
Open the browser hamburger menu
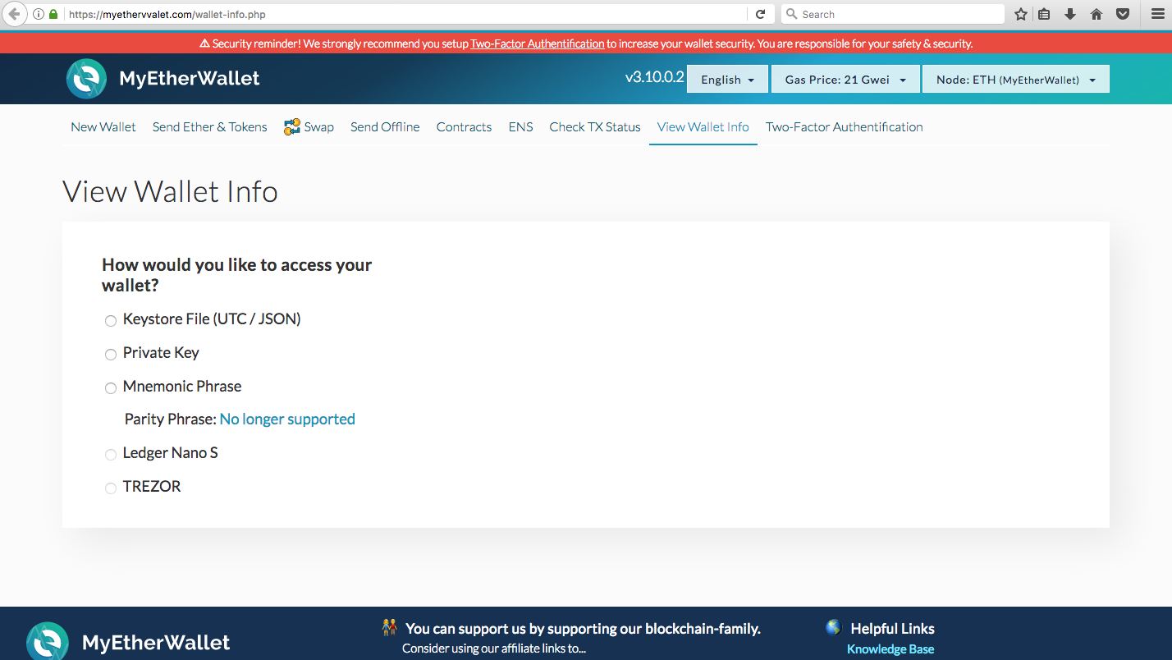1158,14
